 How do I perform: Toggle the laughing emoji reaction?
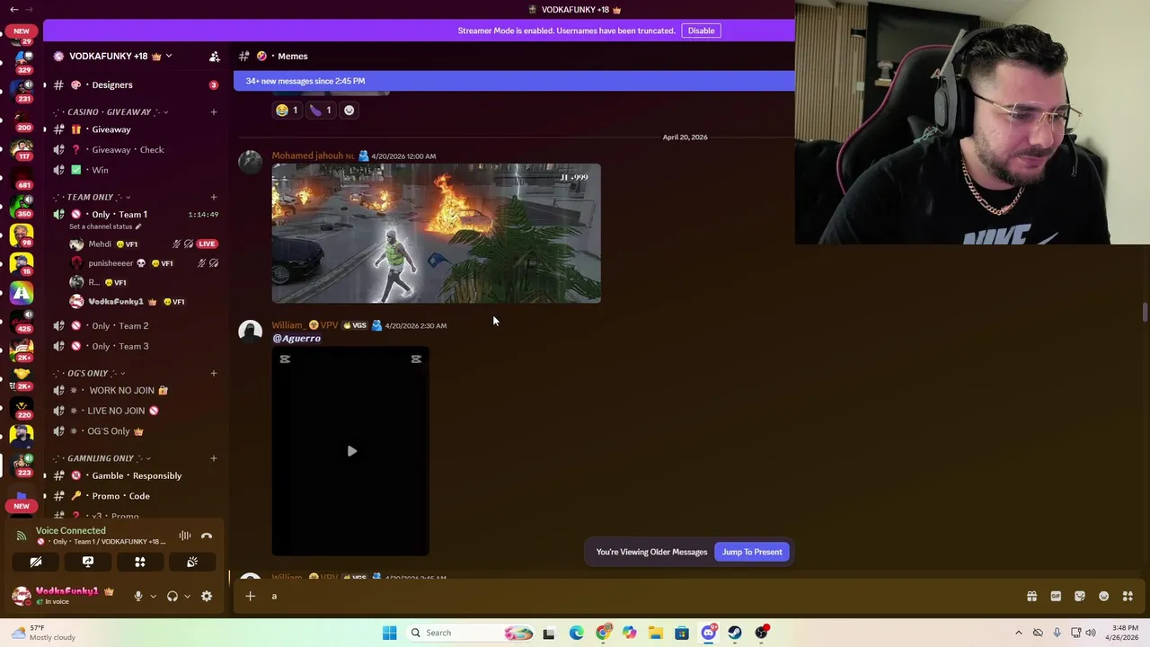pyautogui.click(x=287, y=110)
